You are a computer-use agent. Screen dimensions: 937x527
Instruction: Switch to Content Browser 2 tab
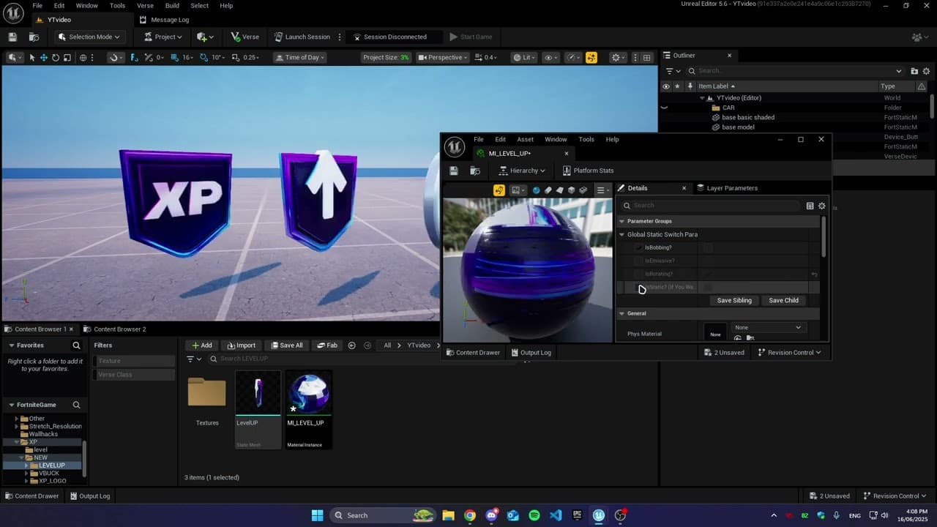click(x=114, y=329)
